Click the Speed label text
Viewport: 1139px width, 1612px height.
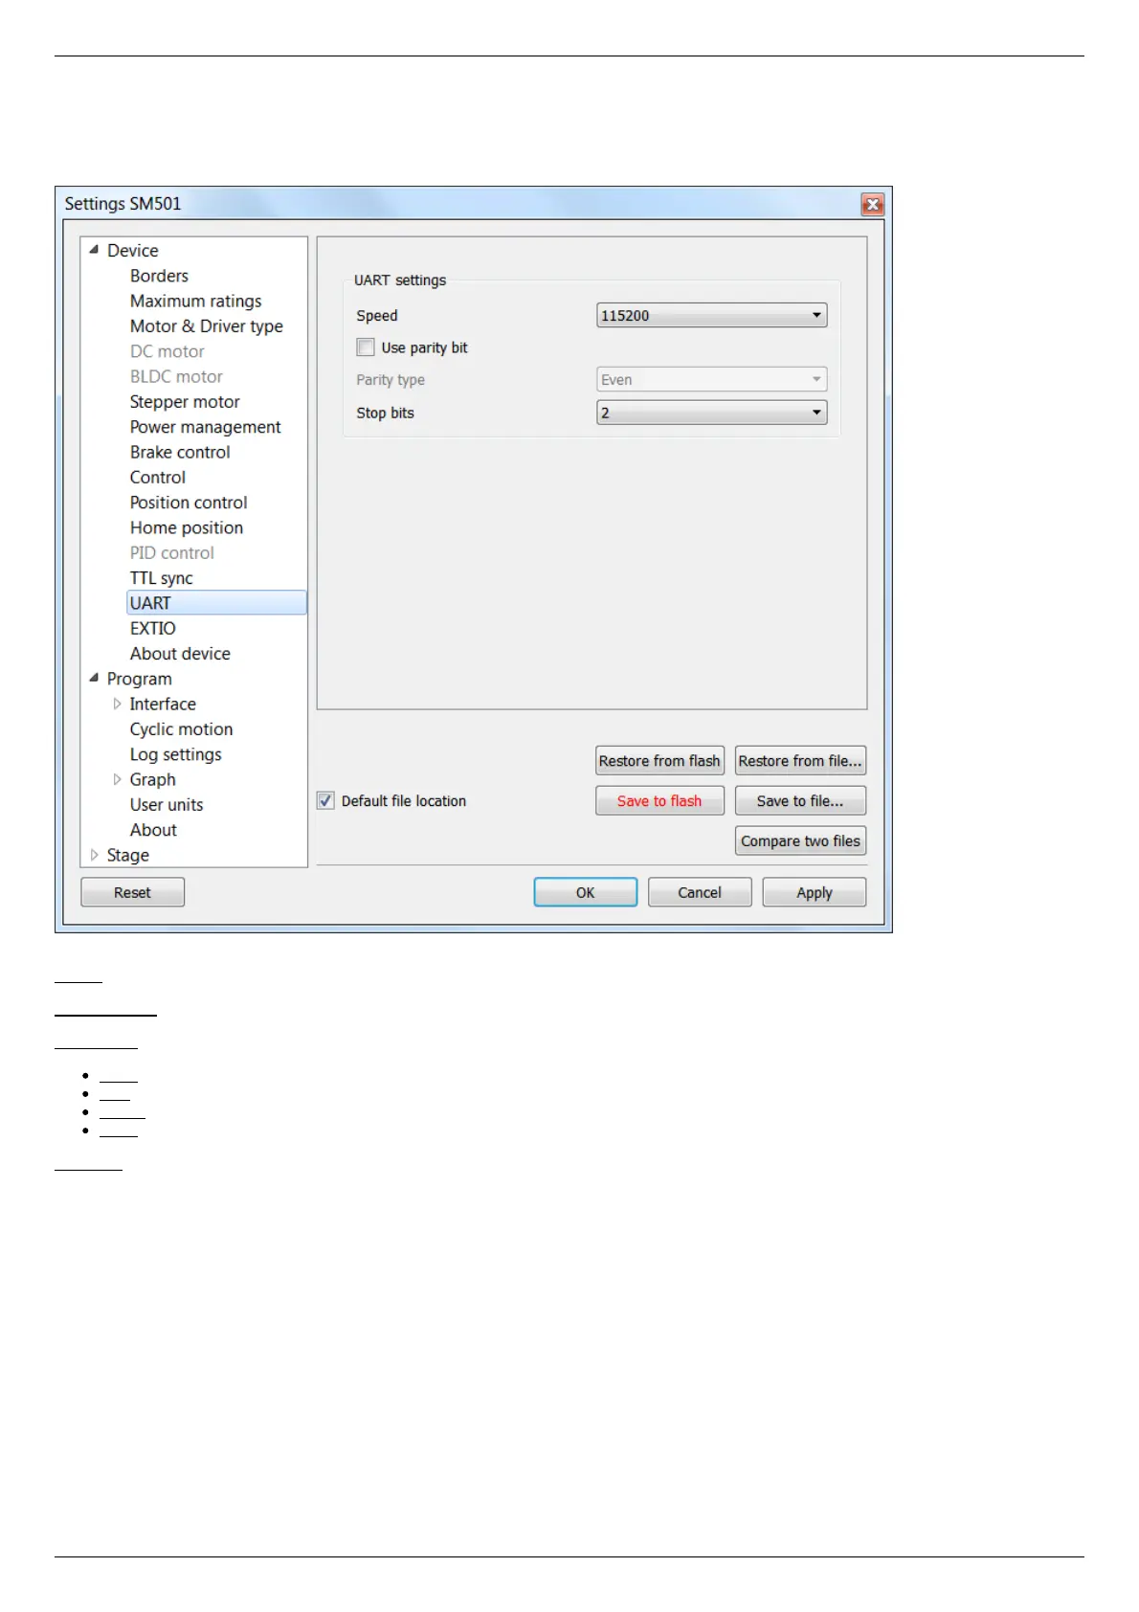(377, 316)
